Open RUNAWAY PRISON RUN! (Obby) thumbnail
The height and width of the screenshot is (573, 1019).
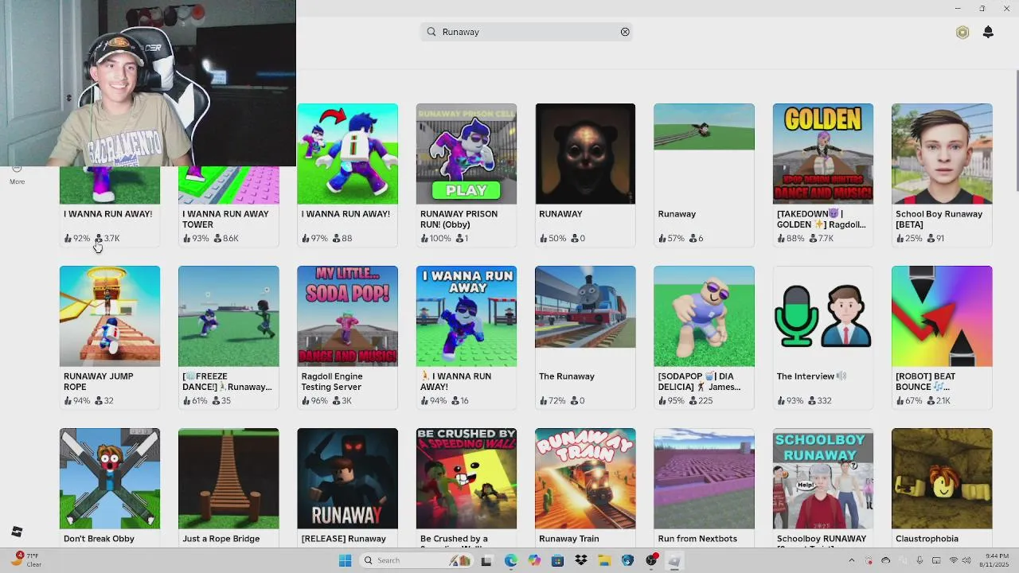coord(466,154)
